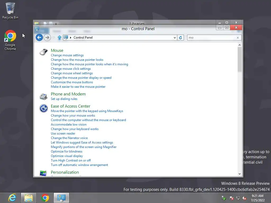Click the Action Center flag tray icon
This screenshot has height=203, width=271.
[232, 198]
